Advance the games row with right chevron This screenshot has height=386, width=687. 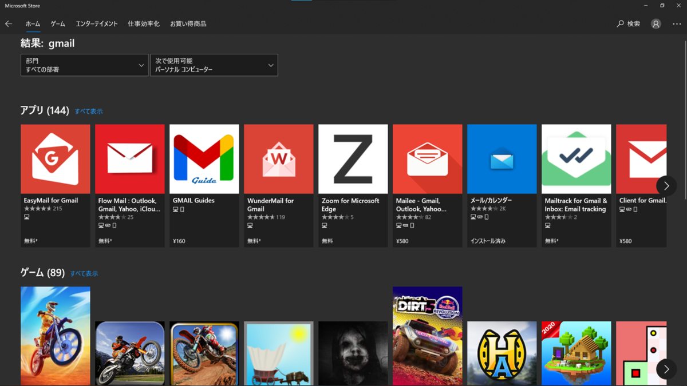click(x=666, y=369)
